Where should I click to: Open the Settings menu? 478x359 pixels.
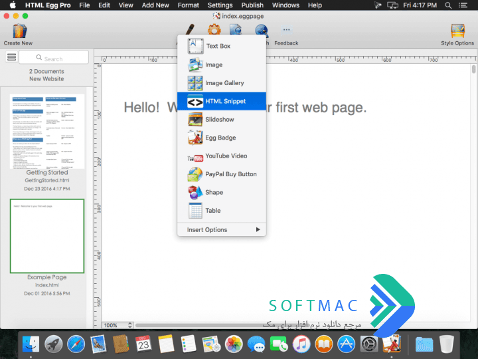pos(220,5)
